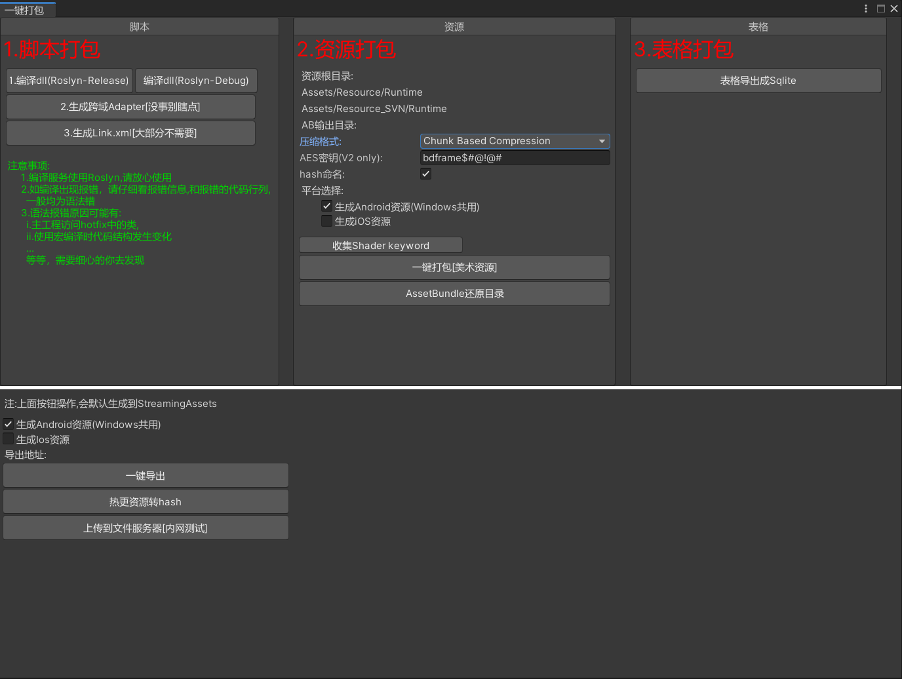Click the 脚本 panel header

140,27
